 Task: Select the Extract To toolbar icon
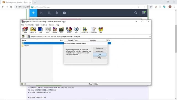pyautogui.click(x=33, y=30)
